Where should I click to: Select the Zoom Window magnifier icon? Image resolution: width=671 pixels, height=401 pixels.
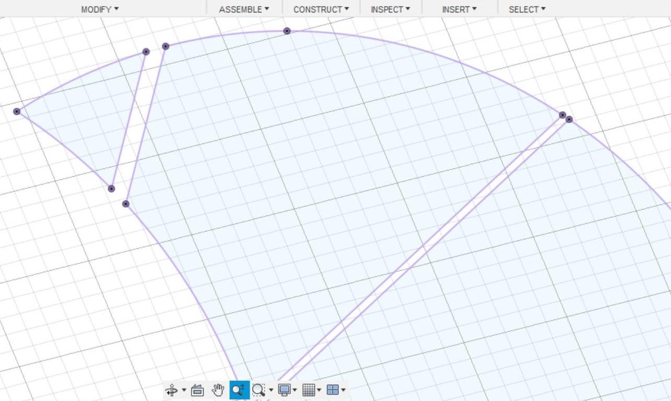pos(258,390)
